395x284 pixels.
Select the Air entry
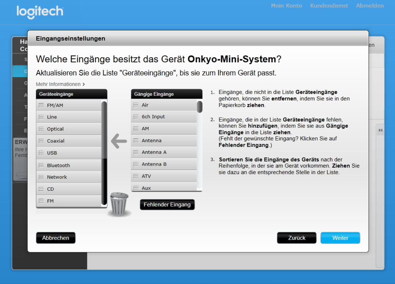[164, 105]
